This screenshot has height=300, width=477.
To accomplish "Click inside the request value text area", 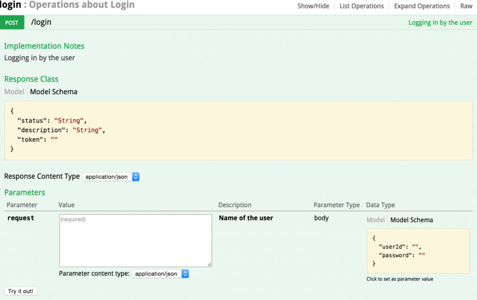I will tap(135, 240).
